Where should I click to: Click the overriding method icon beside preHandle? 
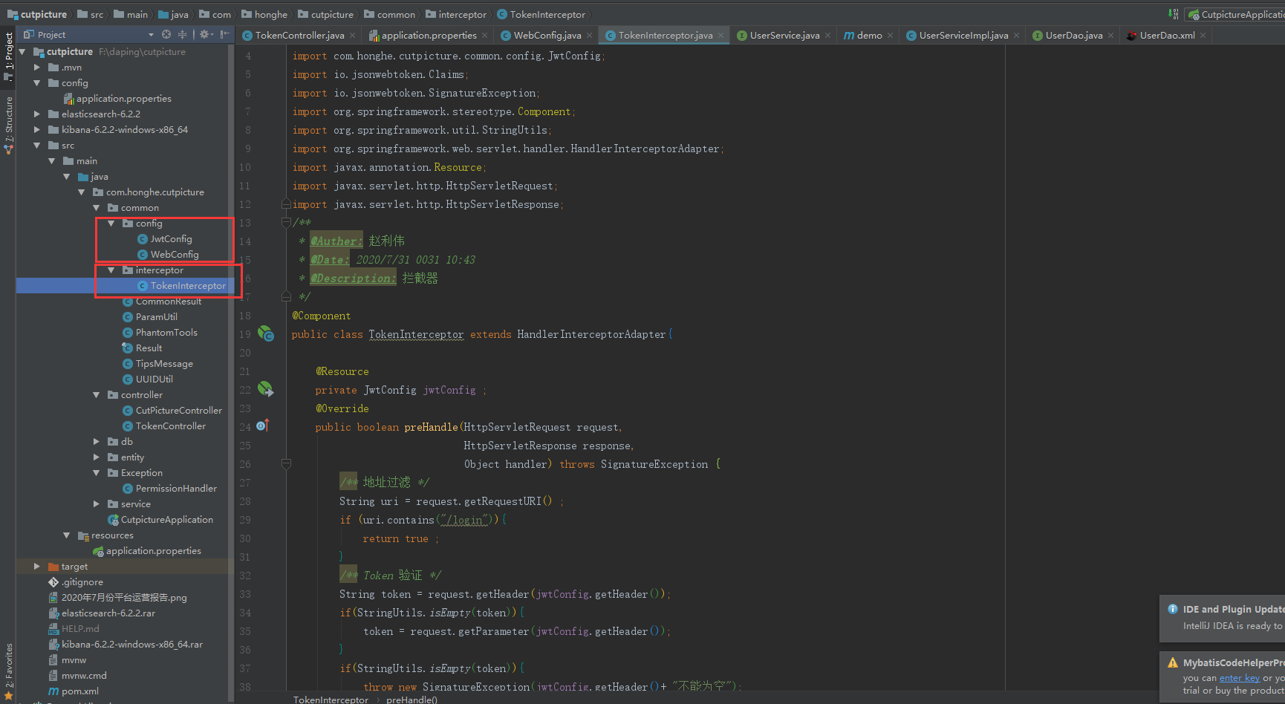[261, 425]
